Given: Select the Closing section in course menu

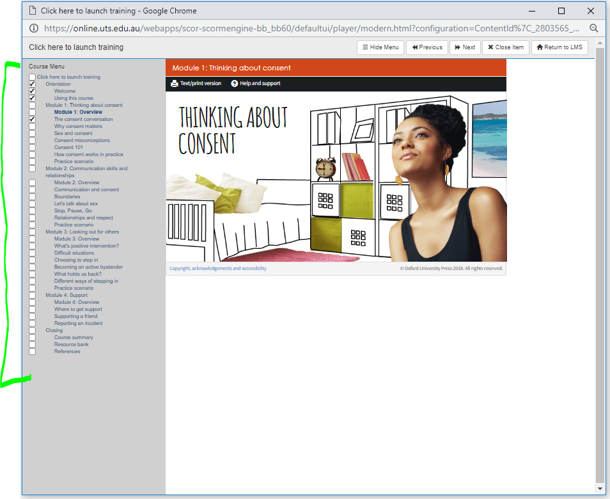Looking at the screenshot, I should coord(54,330).
